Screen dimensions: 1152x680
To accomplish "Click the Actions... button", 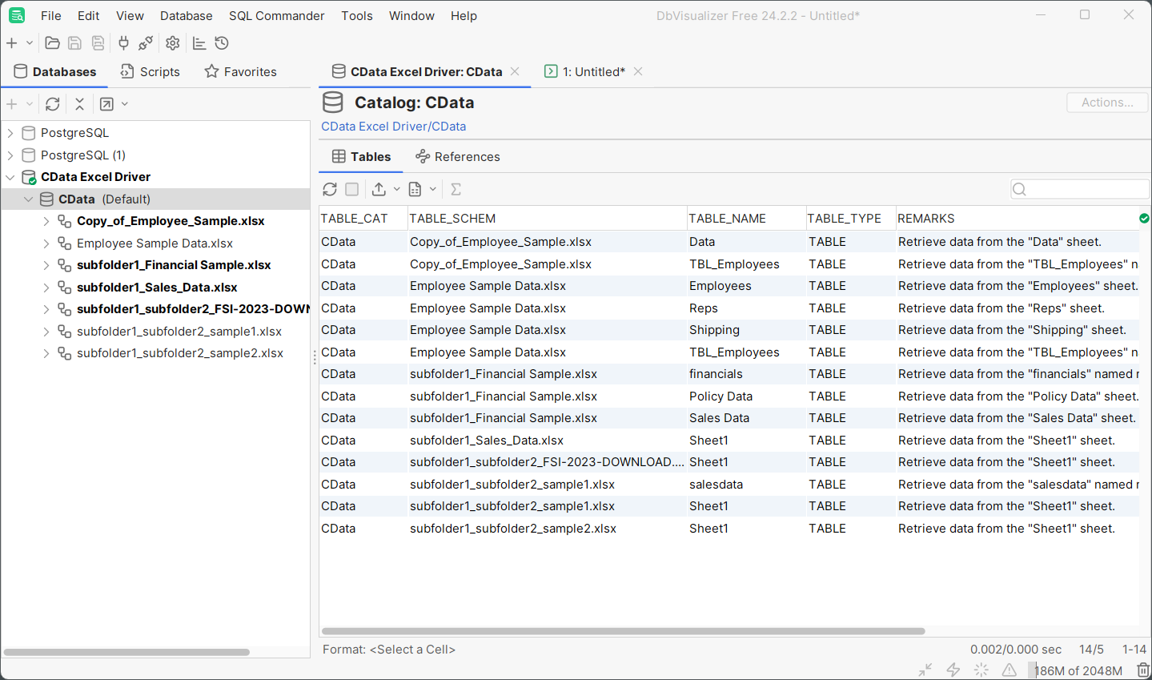I will tap(1106, 103).
